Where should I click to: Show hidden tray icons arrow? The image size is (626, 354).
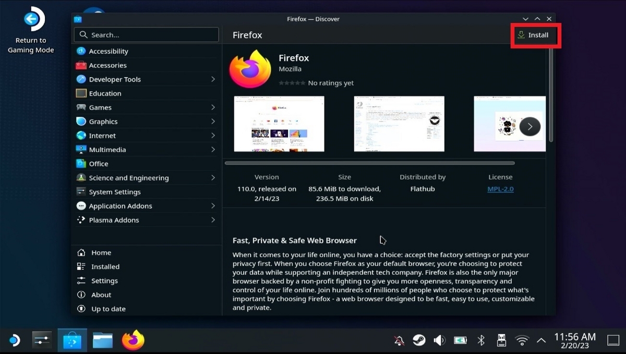tap(541, 340)
